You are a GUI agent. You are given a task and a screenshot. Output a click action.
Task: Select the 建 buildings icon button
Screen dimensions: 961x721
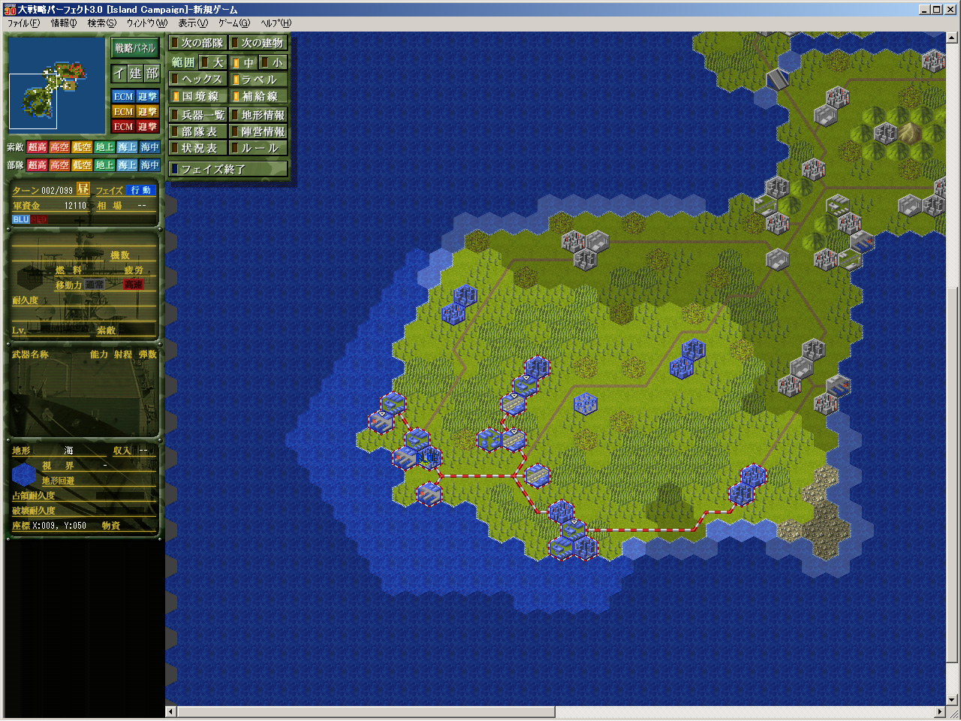point(135,73)
